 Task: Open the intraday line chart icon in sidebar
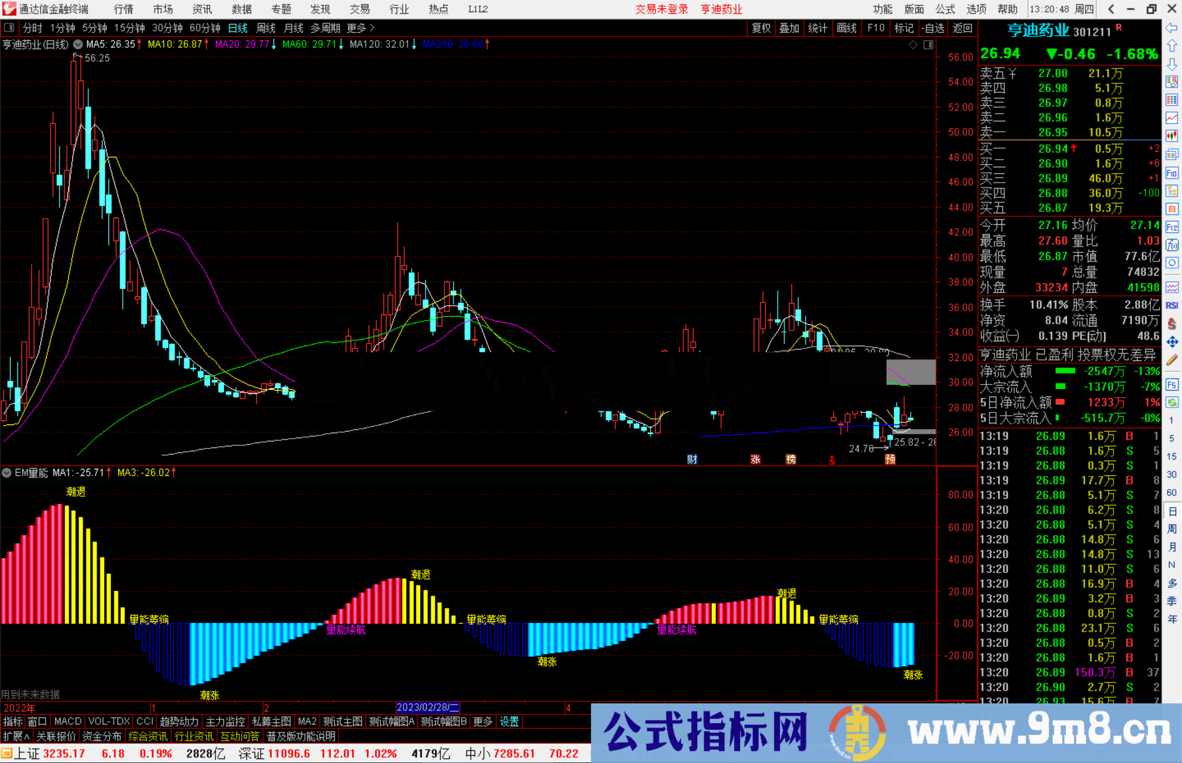coord(1172,118)
